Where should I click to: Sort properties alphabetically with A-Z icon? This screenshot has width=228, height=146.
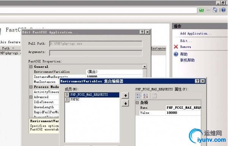tap(146, 96)
